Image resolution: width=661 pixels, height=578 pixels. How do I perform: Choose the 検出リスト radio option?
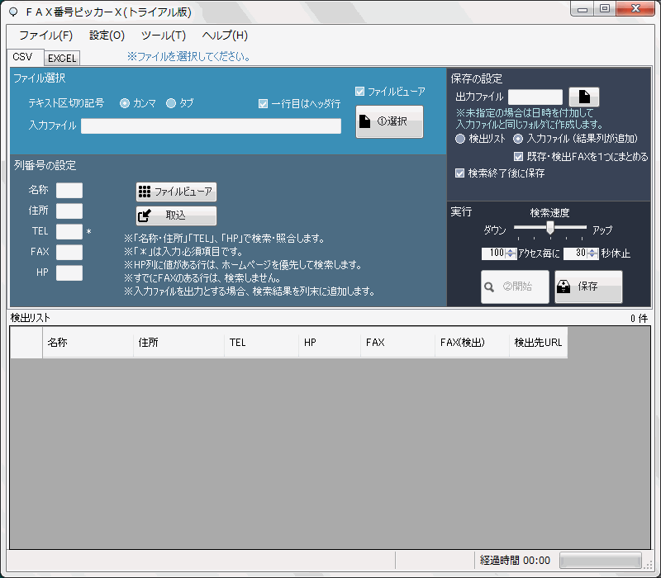point(460,139)
